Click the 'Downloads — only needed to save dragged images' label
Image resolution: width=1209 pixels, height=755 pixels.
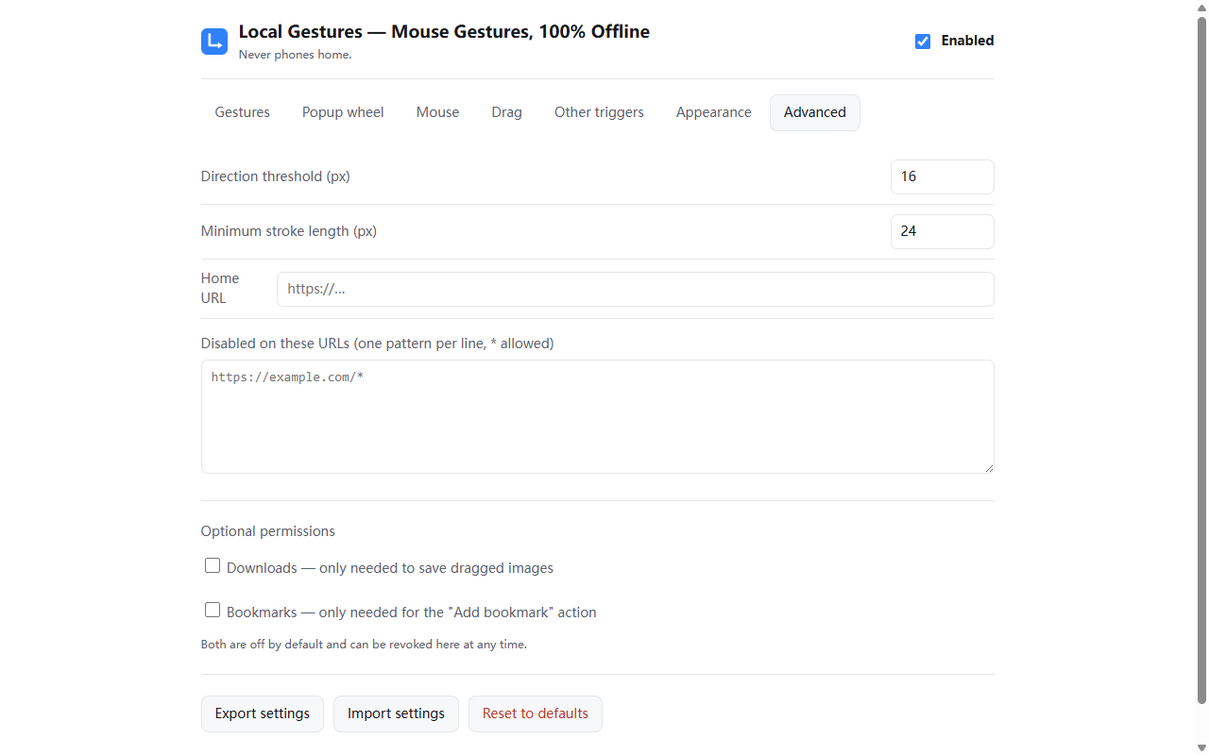tap(390, 568)
